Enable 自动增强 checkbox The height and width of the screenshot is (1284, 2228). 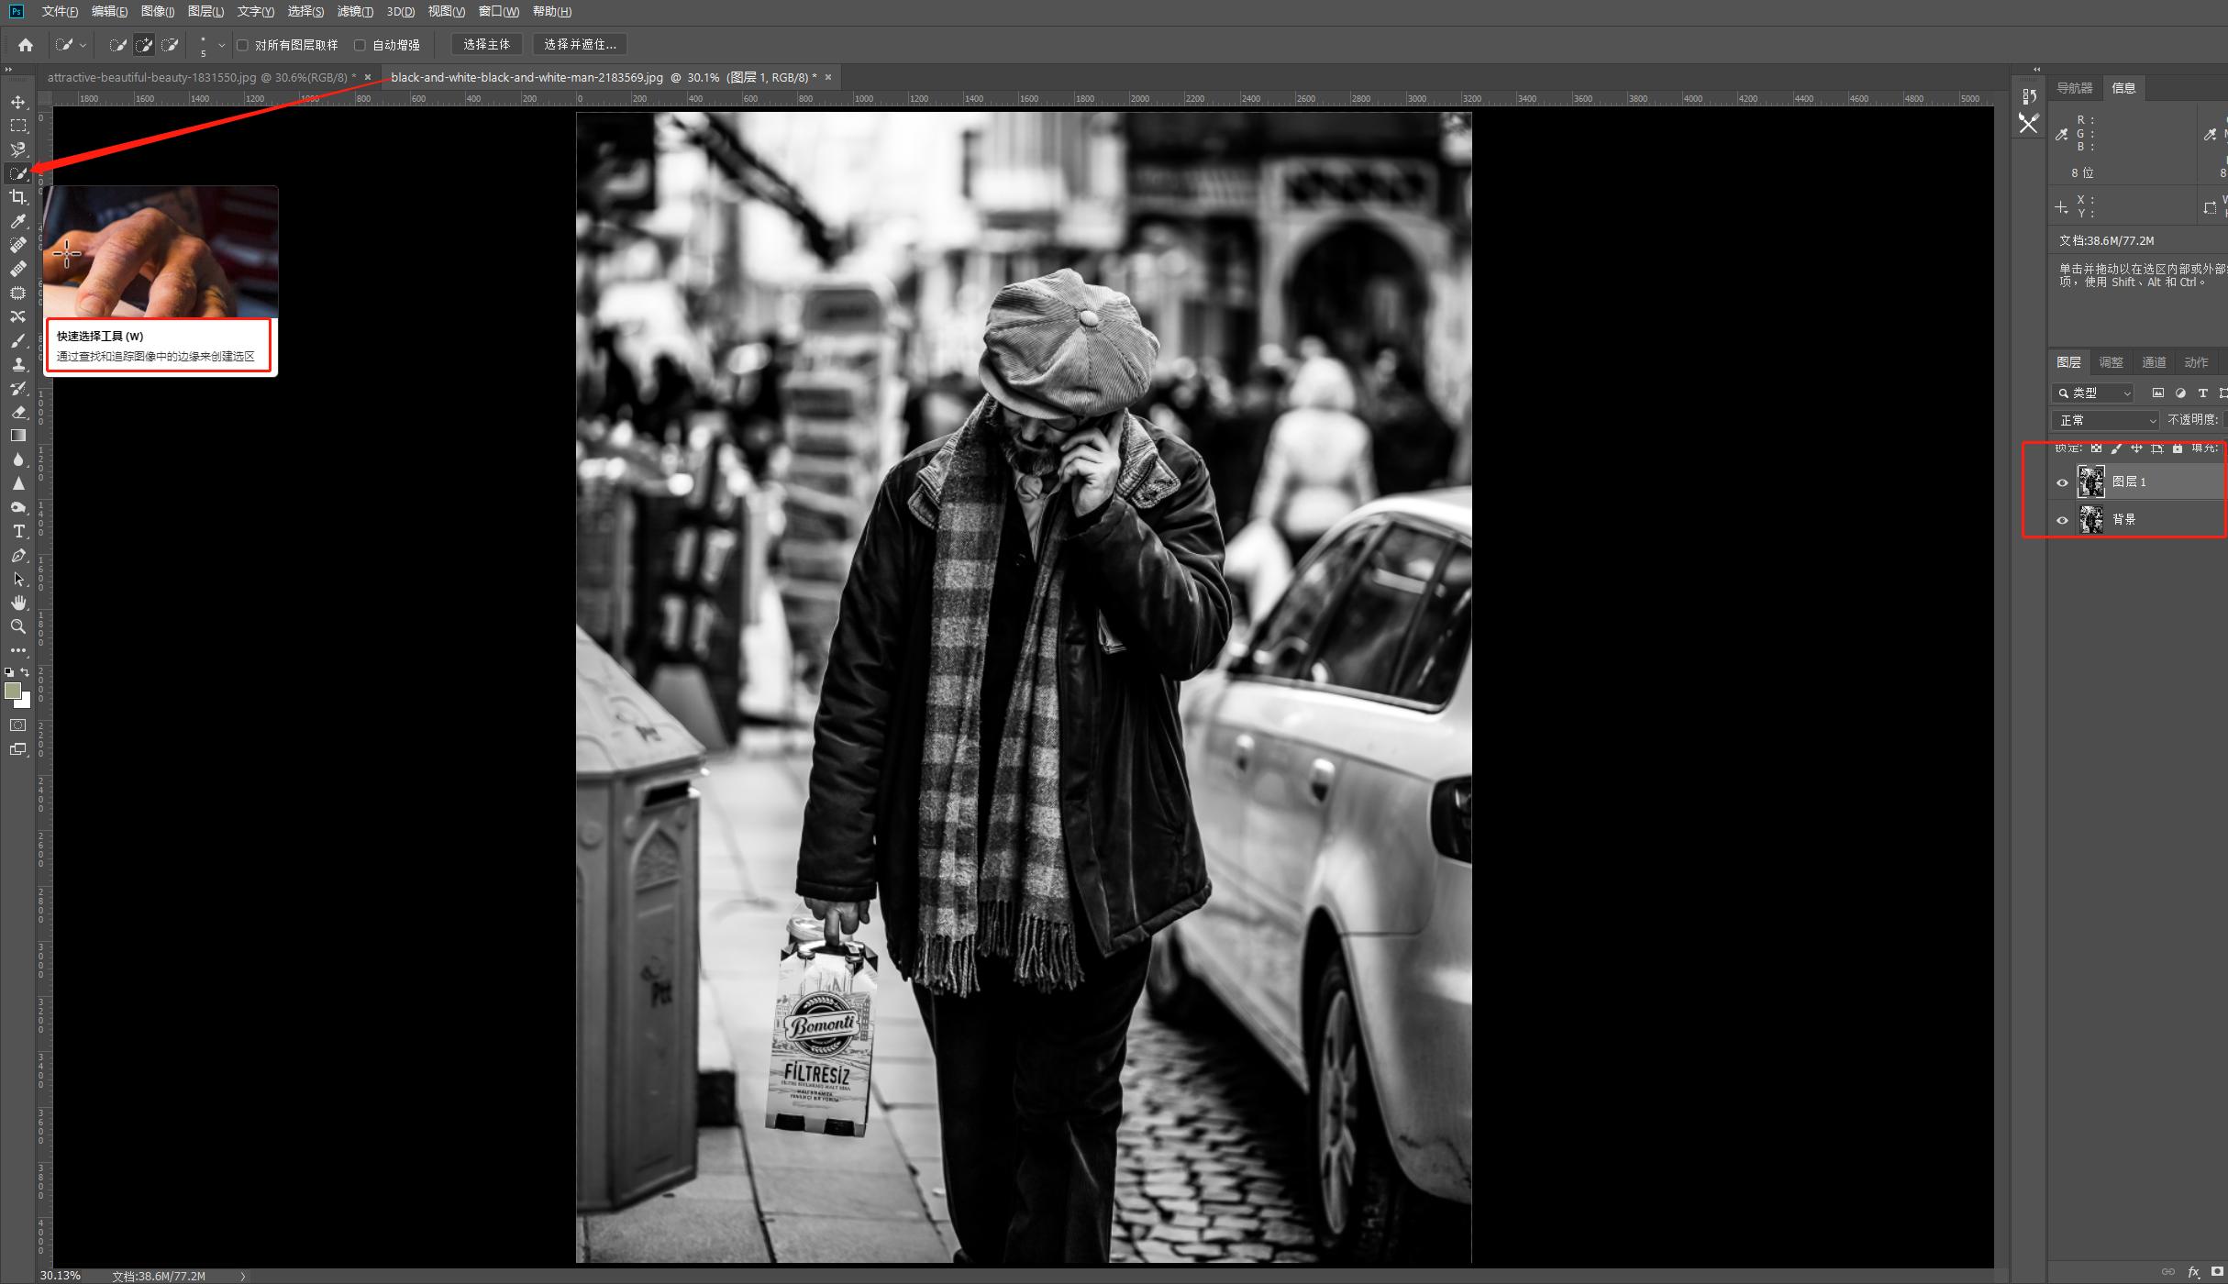[x=360, y=45]
